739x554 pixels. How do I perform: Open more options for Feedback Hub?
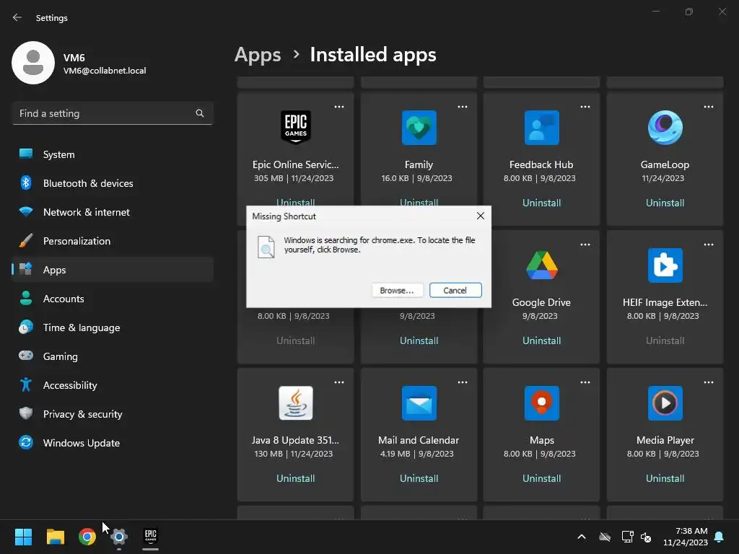tap(585, 107)
